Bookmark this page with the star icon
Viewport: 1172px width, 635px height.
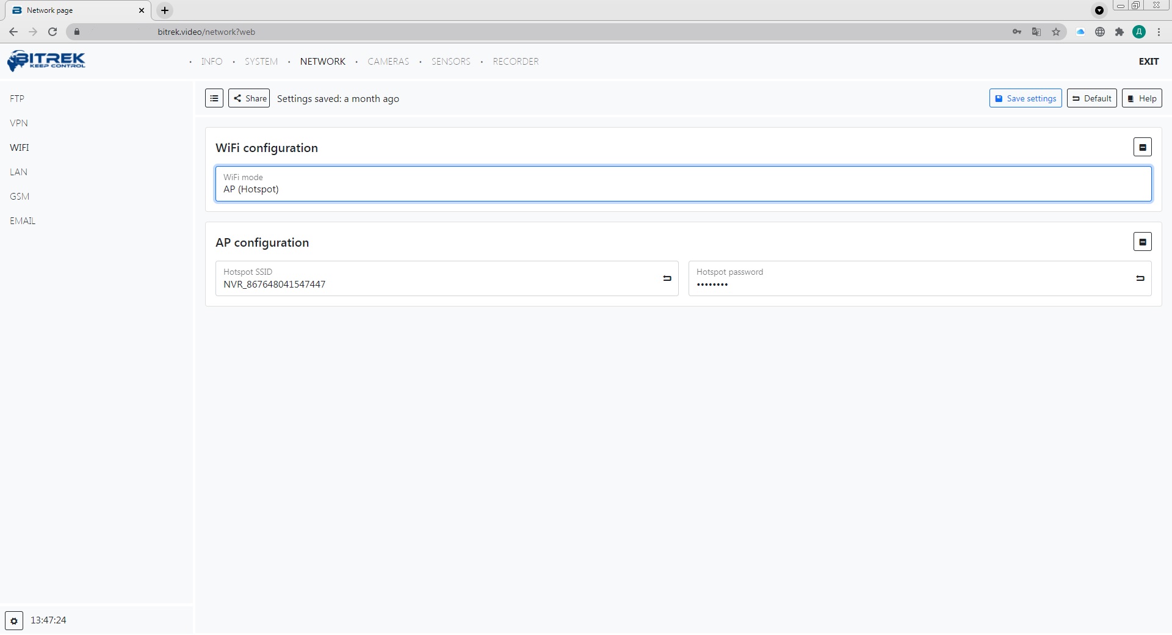pos(1056,32)
